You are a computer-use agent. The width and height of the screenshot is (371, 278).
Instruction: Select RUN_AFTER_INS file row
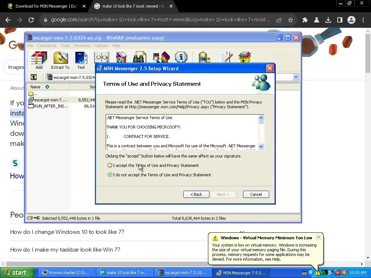pyautogui.click(x=62, y=106)
